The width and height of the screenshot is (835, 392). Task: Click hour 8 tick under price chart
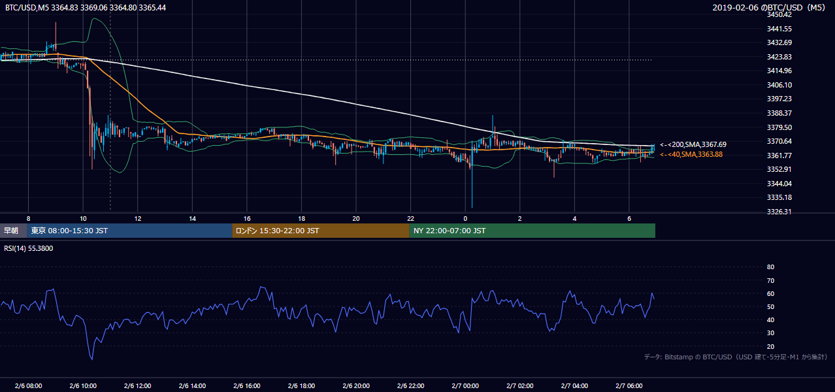click(28, 218)
